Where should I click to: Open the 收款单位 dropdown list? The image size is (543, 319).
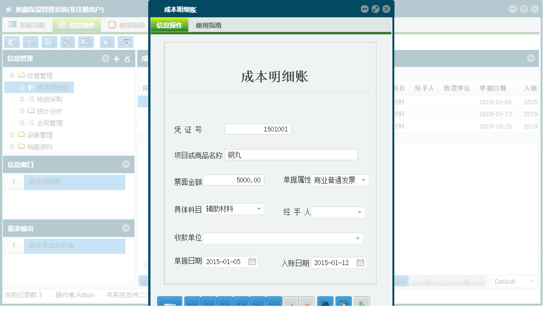tap(357, 238)
